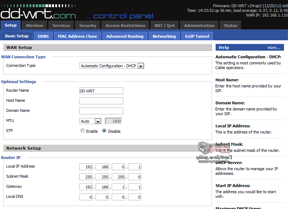Screen dimensions: 288x209
Task: Click the 'Domain Name:' help heading
Action: point(230,103)
